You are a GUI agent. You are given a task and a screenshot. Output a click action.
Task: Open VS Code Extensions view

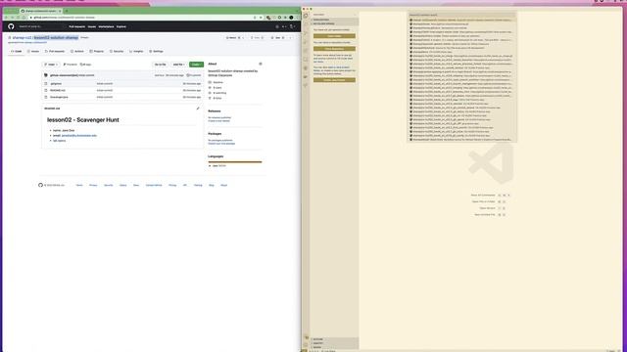tap(306, 51)
